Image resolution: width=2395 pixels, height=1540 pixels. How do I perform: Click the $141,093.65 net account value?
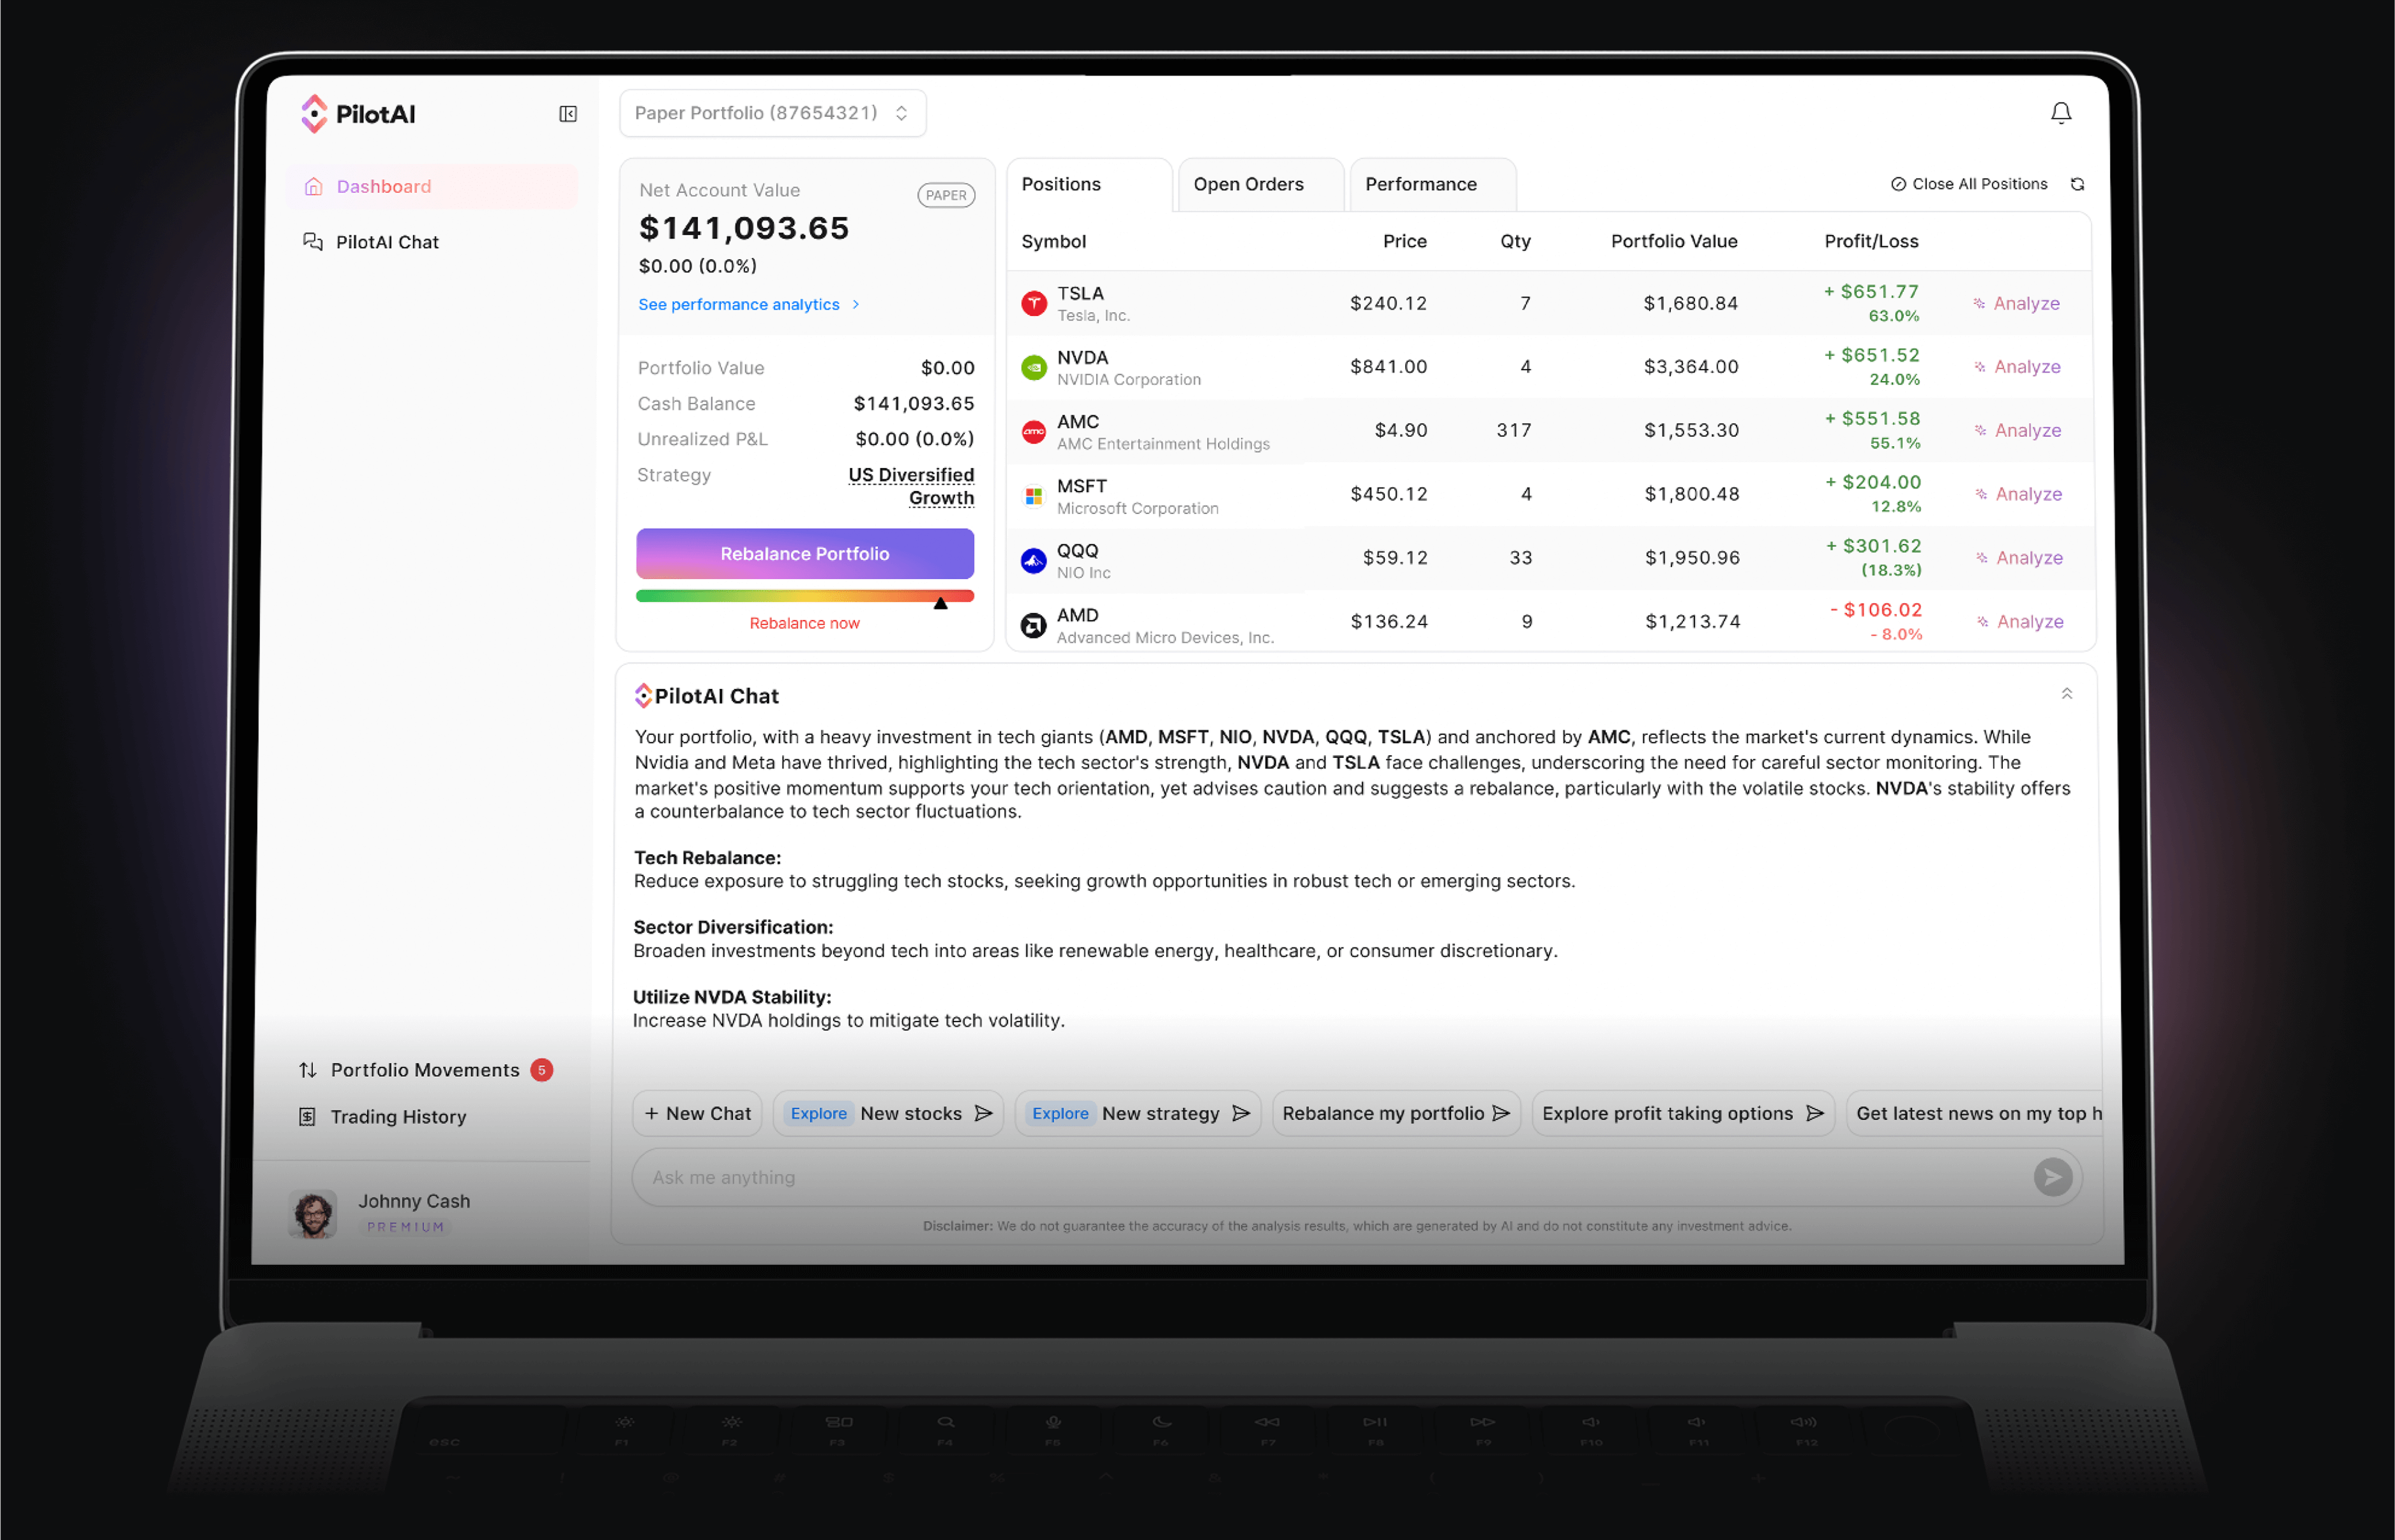(x=744, y=228)
